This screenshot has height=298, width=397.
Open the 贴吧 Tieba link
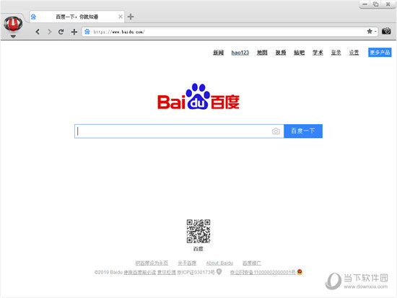(x=299, y=53)
